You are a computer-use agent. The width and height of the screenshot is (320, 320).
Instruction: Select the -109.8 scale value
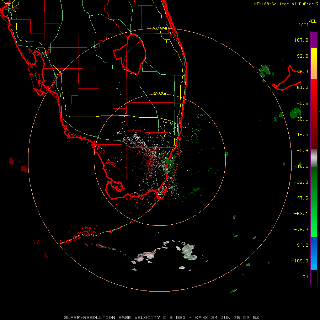pos(300,261)
